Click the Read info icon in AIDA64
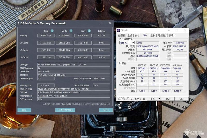This screenshot has height=138, width=207. click(x=52, y=31)
